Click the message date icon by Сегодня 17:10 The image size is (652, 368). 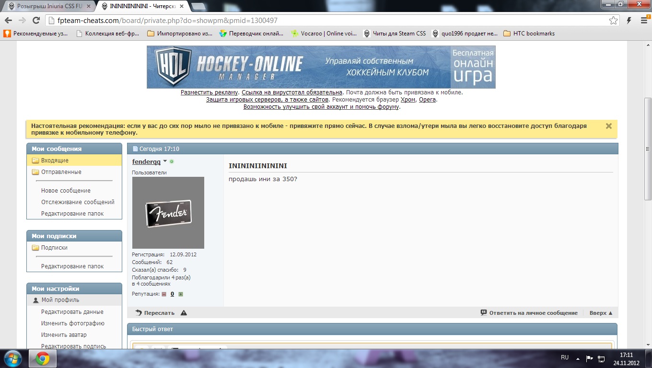(135, 149)
